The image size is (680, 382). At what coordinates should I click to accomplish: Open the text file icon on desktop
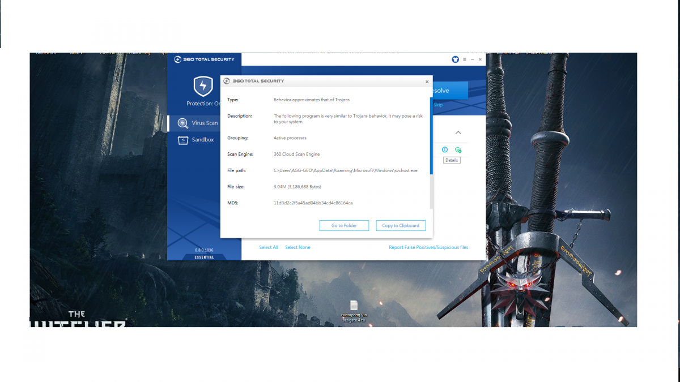click(354, 306)
